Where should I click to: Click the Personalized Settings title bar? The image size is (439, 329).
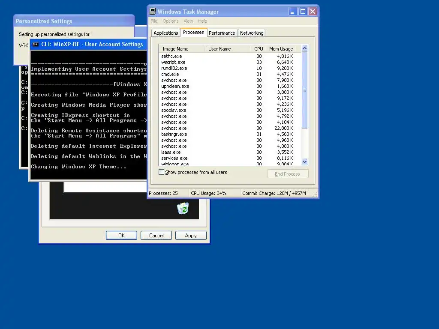click(x=74, y=21)
